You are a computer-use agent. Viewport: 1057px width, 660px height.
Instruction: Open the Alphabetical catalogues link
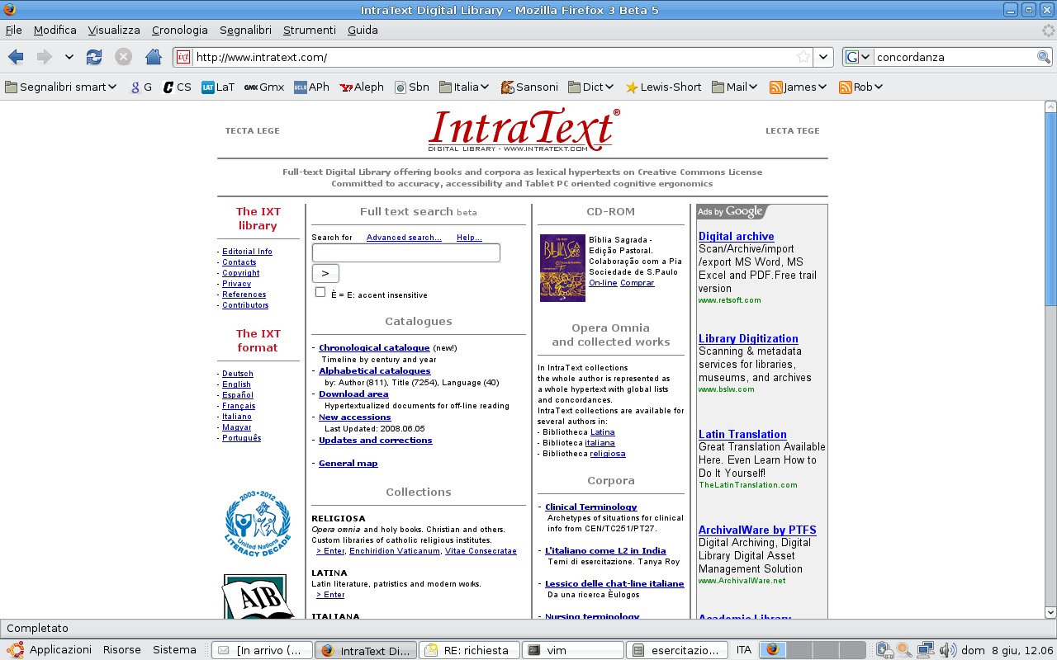pos(375,371)
